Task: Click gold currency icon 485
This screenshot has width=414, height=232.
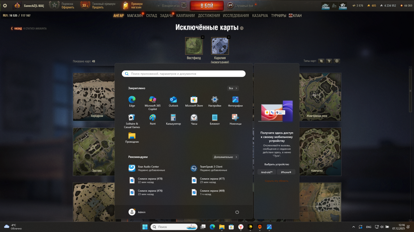Action: coord(368,5)
